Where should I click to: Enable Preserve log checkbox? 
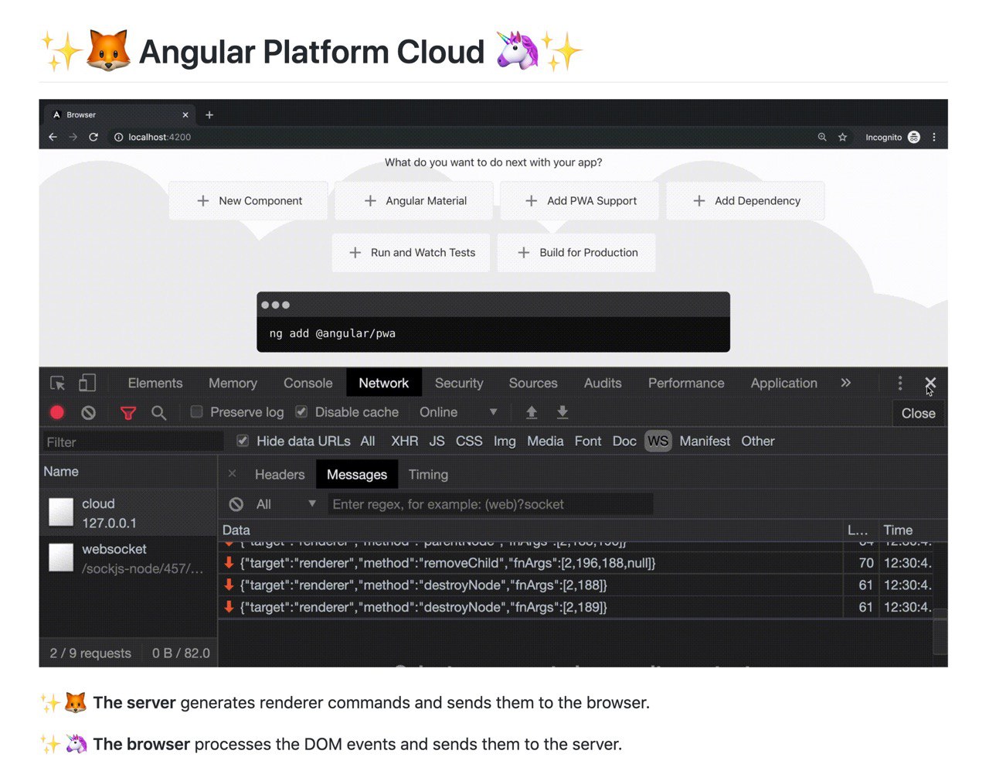pos(197,411)
